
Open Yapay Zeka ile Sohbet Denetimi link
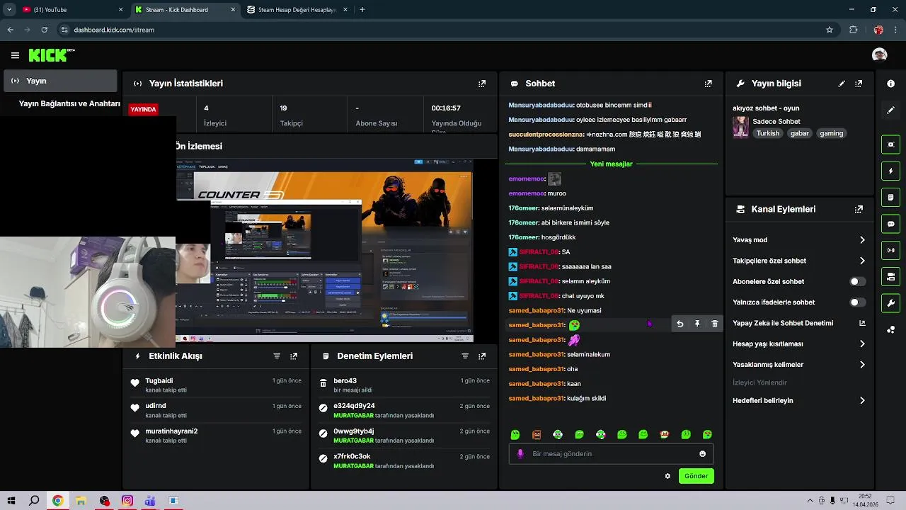coord(798,323)
